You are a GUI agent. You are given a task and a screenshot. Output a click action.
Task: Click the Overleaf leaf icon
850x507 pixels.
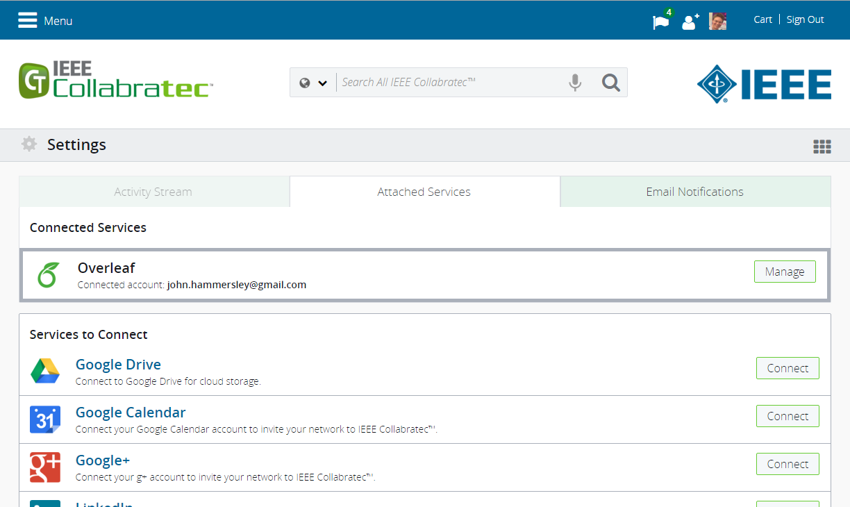click(x=47, y=275)
